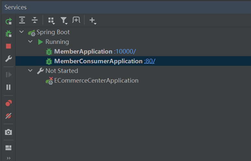Click the layout settings icon in the sidebar
This screenshot has width=251, height=161.
coord(9,148)
